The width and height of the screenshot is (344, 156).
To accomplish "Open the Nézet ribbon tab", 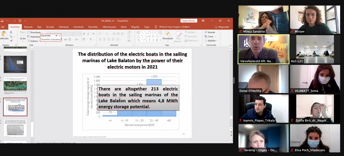I will (124, 27).
